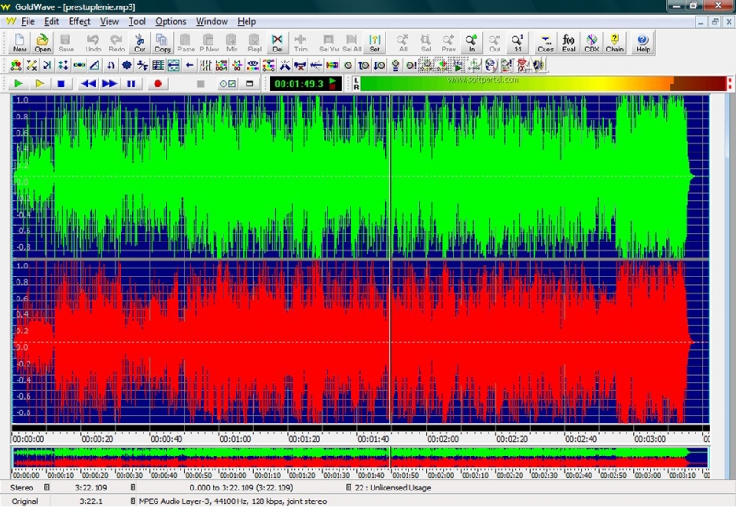
Task: Launch the CDX audio extraction tool
Action: coord(592,42)
